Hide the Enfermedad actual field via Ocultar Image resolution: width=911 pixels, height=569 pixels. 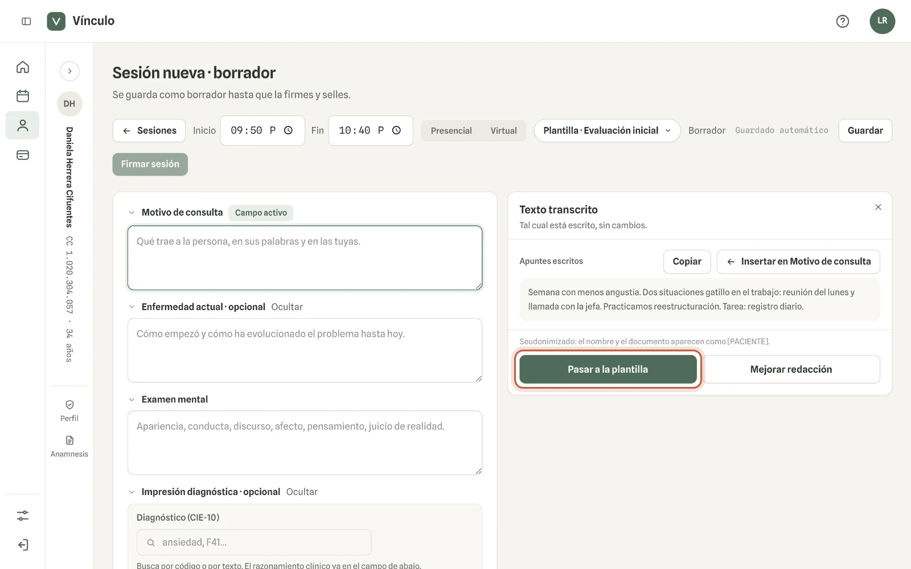287,307
